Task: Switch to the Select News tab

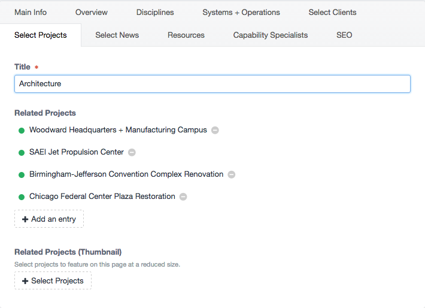Action: 117,35
